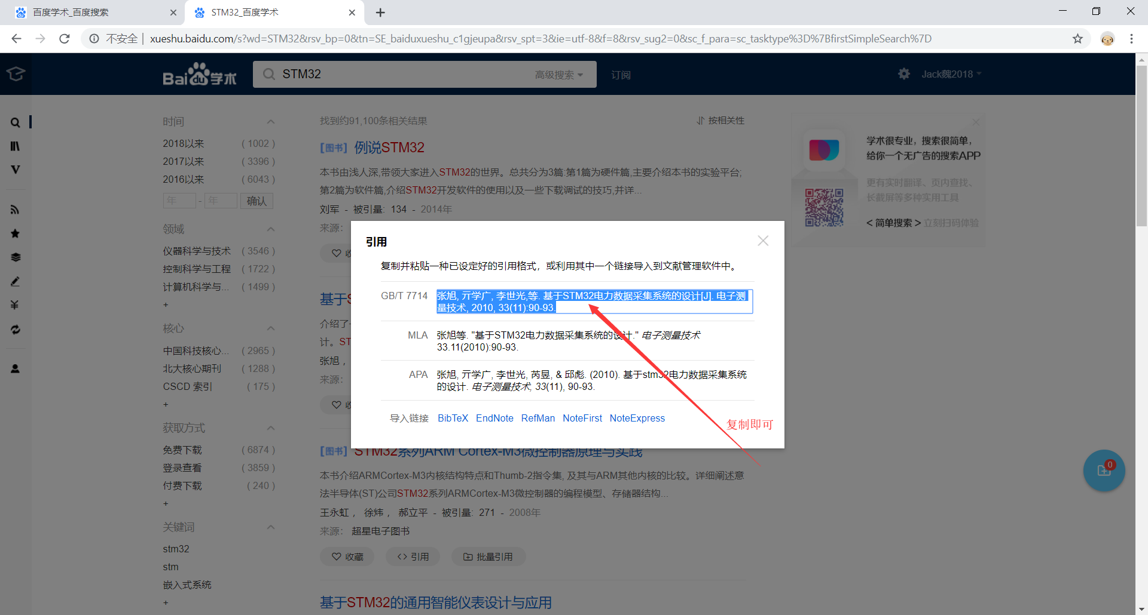
Task: Filter by 2018以来
Action: 184,144
